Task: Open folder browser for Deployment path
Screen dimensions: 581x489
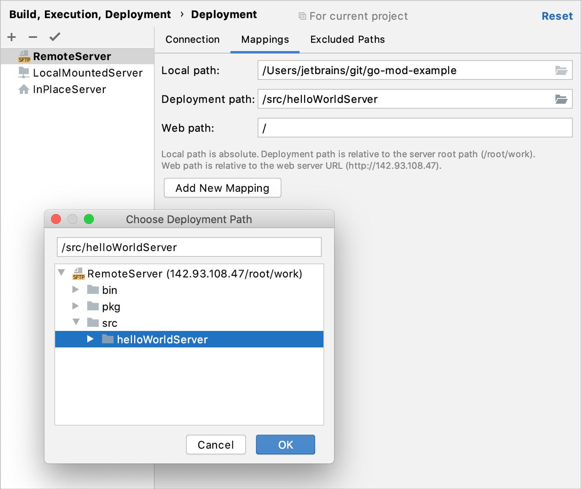Action: 561,99
